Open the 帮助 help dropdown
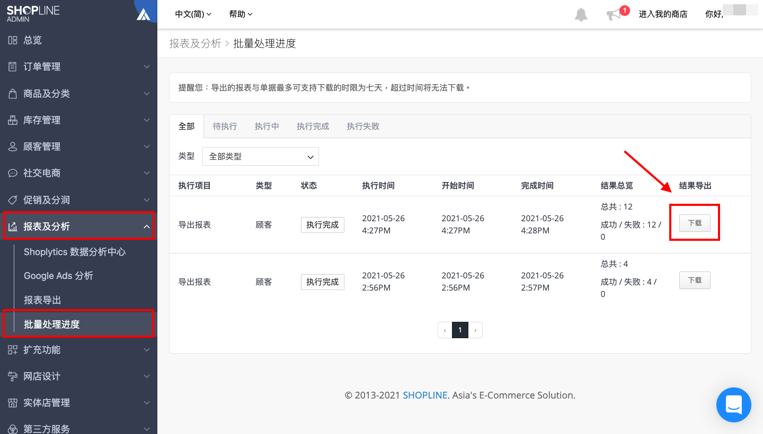The image size is (763, 434). coord(241,14)
